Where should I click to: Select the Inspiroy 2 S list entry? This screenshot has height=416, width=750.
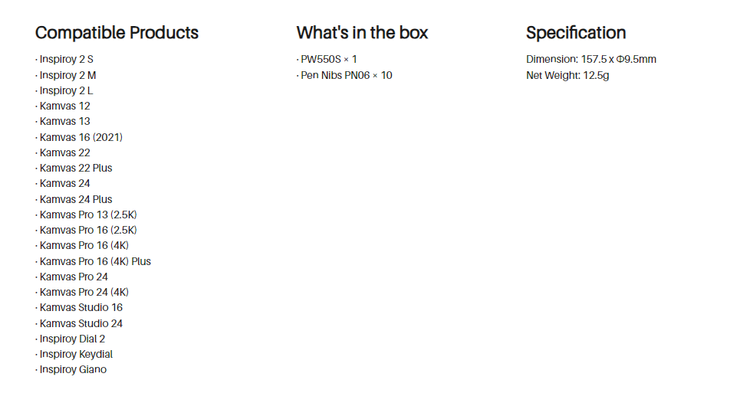coord(66,59)
